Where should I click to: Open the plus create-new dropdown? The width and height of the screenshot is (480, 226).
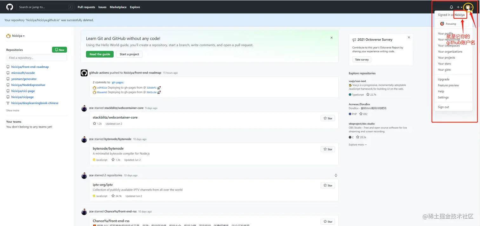[x=459, y=7]
